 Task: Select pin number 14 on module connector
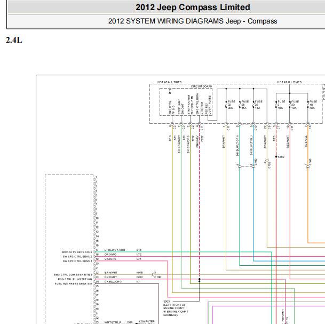(x=97, y=236)
